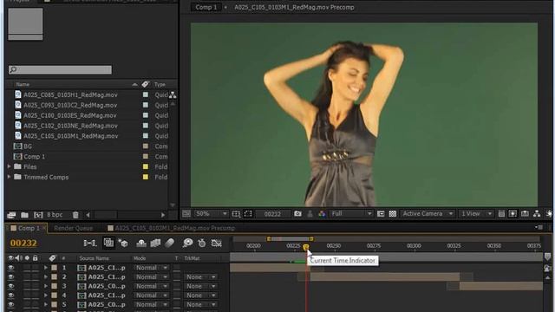
Task: Open the 50% magnification dropdown
Action: pyautogui.click(x=211, y=214)
